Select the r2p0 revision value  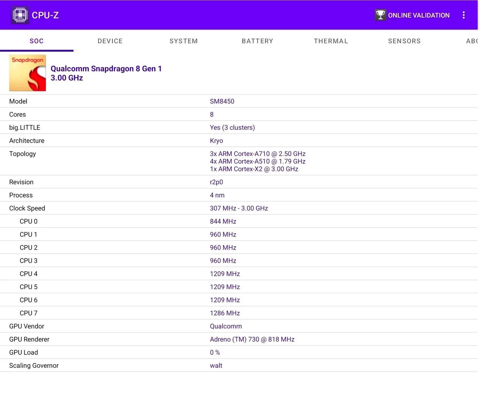click(x=216, y=182)
